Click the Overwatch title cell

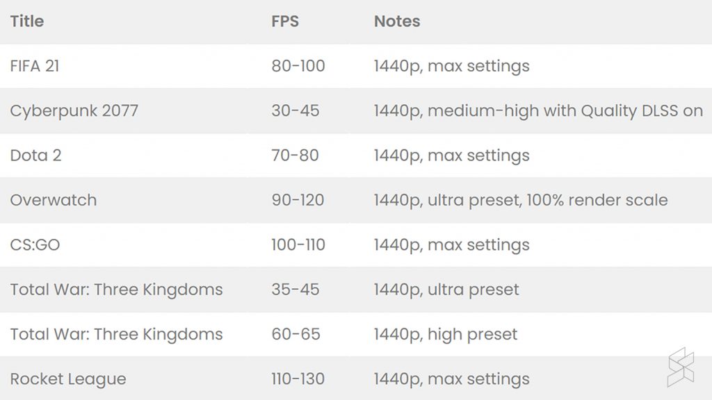54,200
